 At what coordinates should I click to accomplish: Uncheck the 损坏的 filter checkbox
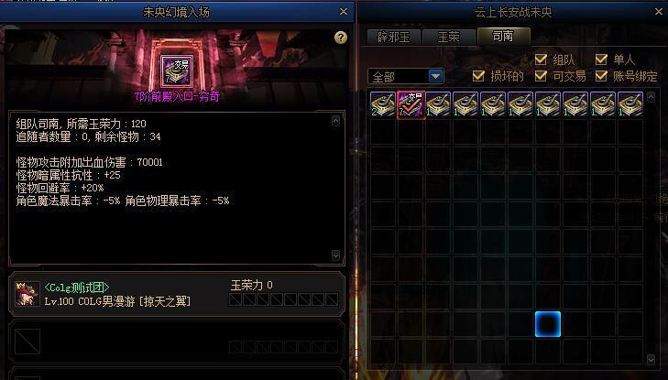[x=478, y=76]
